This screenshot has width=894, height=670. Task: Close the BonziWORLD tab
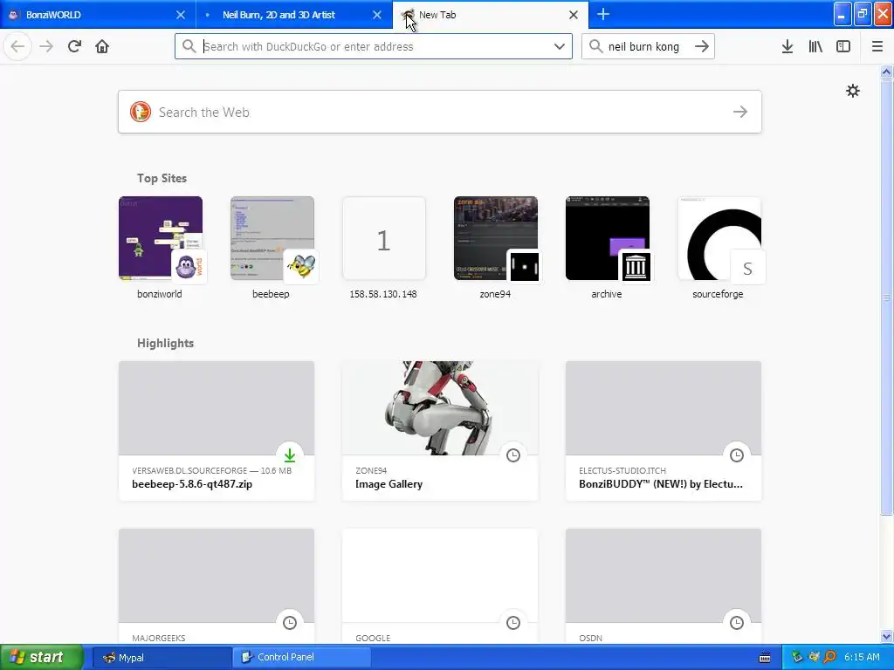click(x=180, y=15)
